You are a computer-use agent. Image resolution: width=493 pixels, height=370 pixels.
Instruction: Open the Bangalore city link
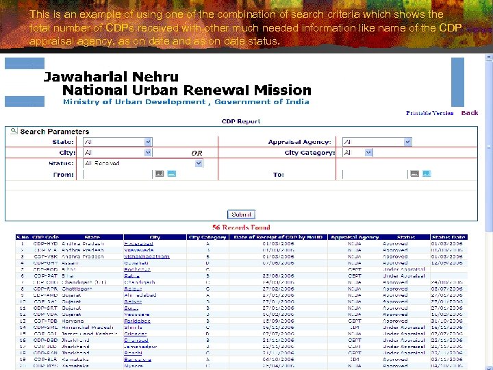[138, 359]
